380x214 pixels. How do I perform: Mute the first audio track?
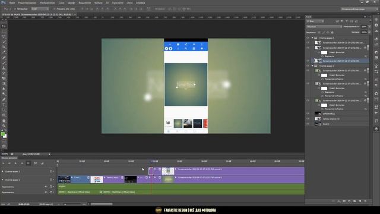46,187
